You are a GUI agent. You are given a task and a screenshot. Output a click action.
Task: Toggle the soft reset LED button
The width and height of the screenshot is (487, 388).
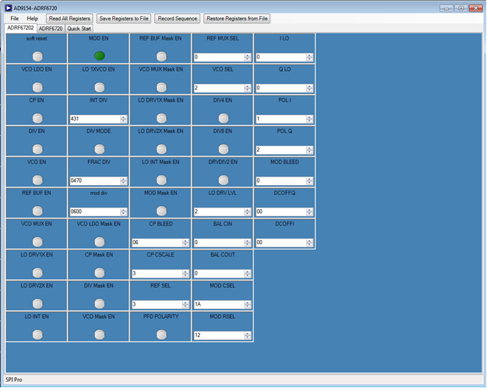point(37,57)
